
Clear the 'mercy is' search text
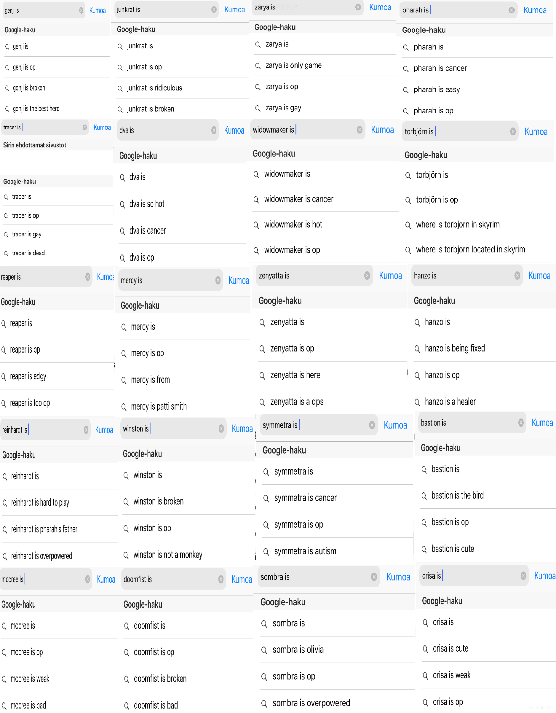(218, 281)
